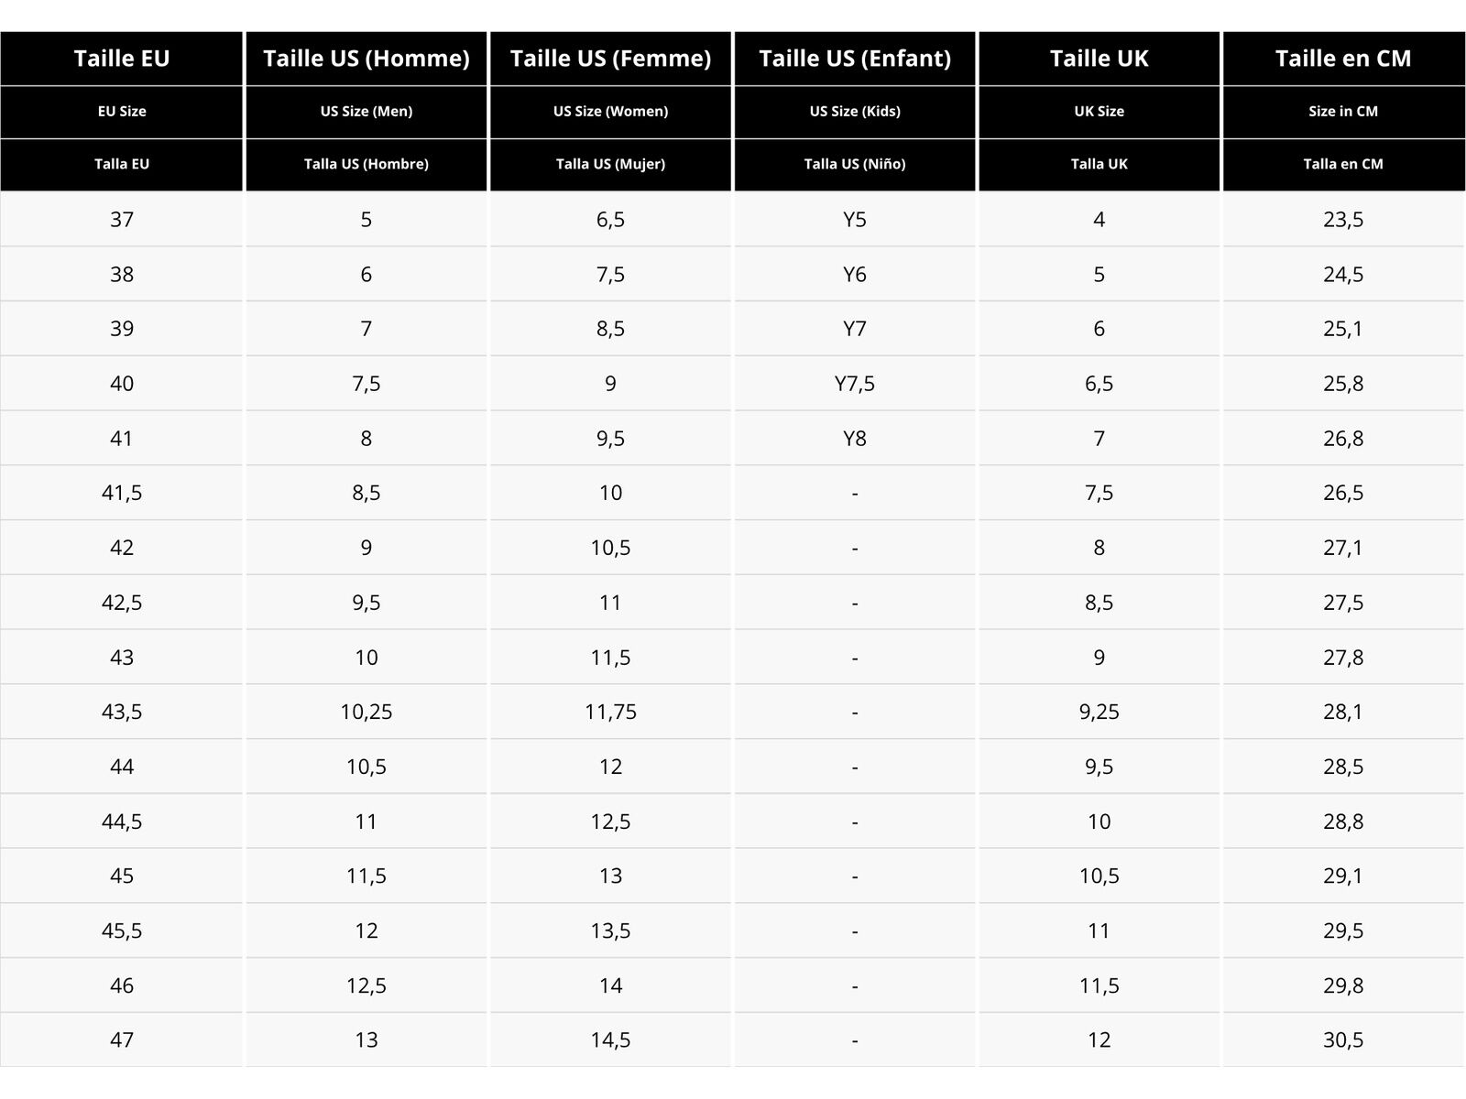
Task: Select the Taille en CM header
Action: [1343, 59]
